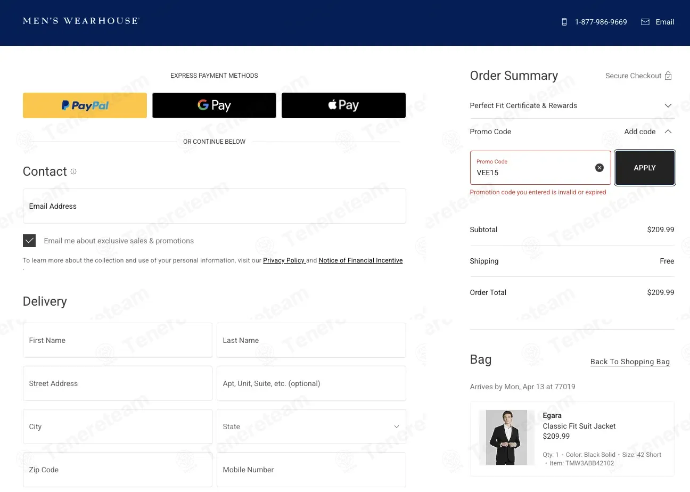The height and width of the screenshot is (492, 690).
Task: Click the Shipping Free value
Action: 667,261
